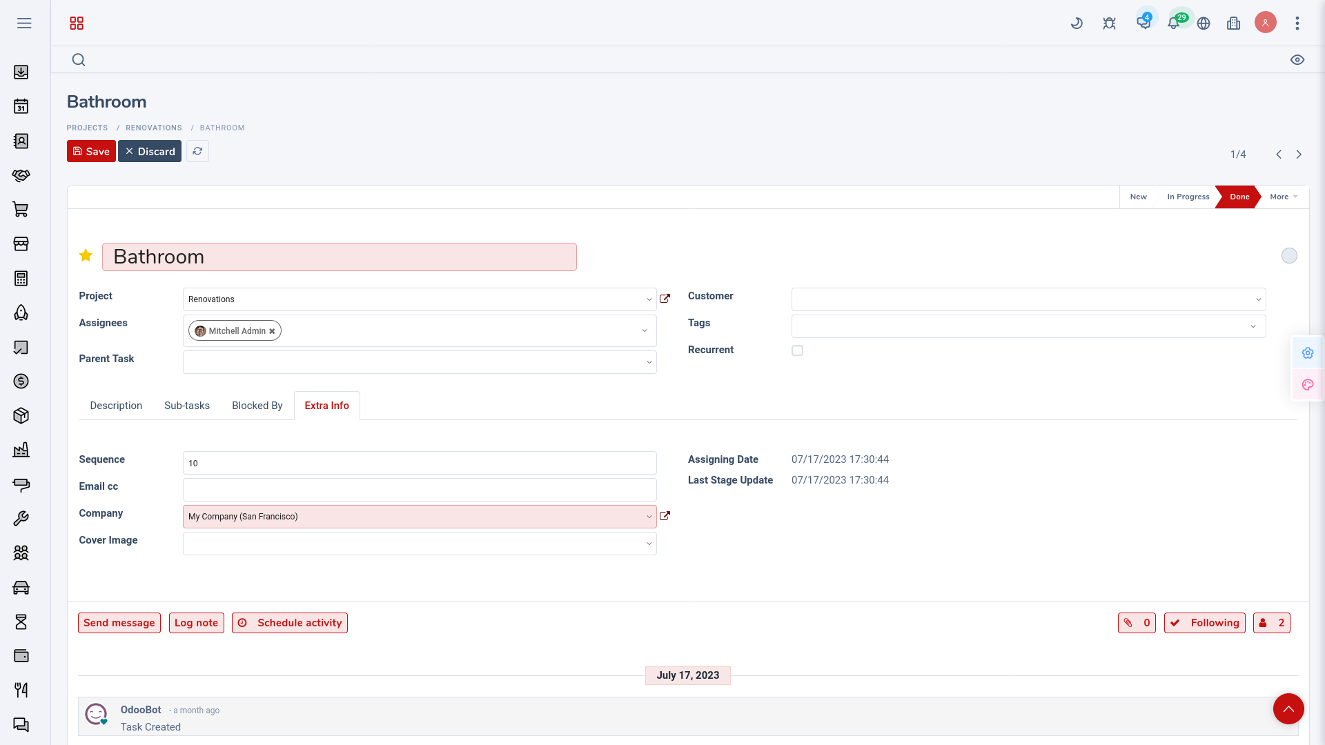Open the hourglass time off icon
1325x745 pixels.
21,622
